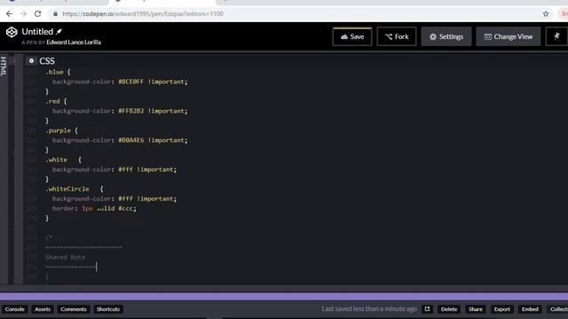Viewport: 568px width, 319px height.
Task: Click the #FFB2B2 color value
Action: [131, 111]
